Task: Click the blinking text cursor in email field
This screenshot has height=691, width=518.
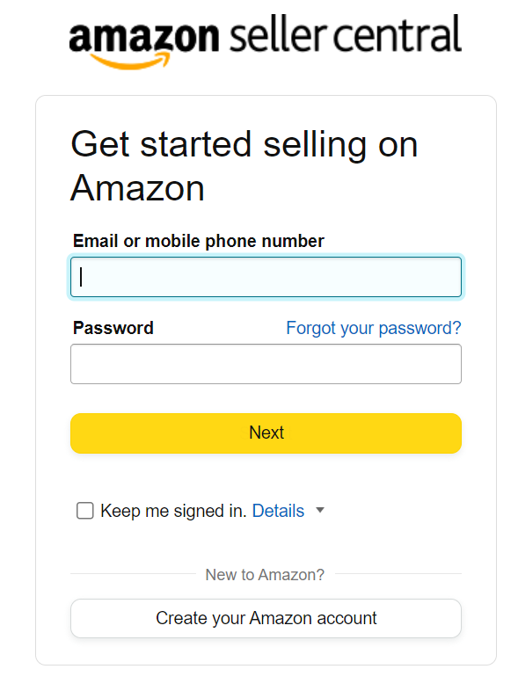Action: click(x=81, y=277)
